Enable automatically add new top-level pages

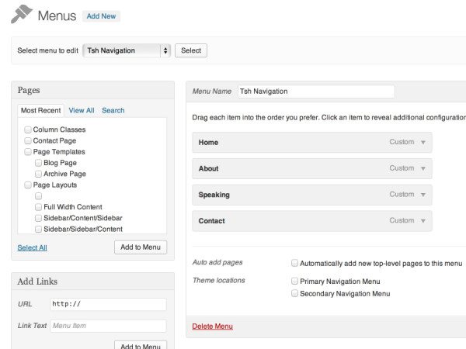(x=294, y=263)
